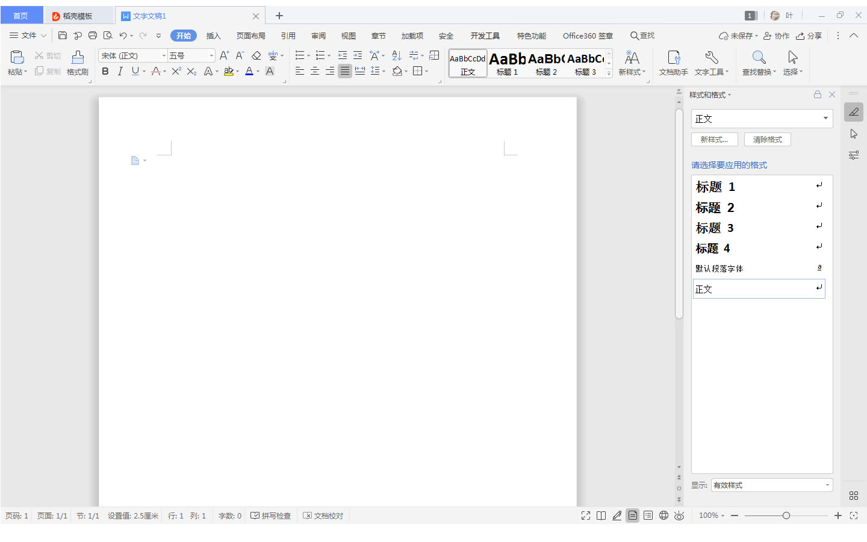
Task: Click the 新样式... button in pane
Action: [714, 139]
